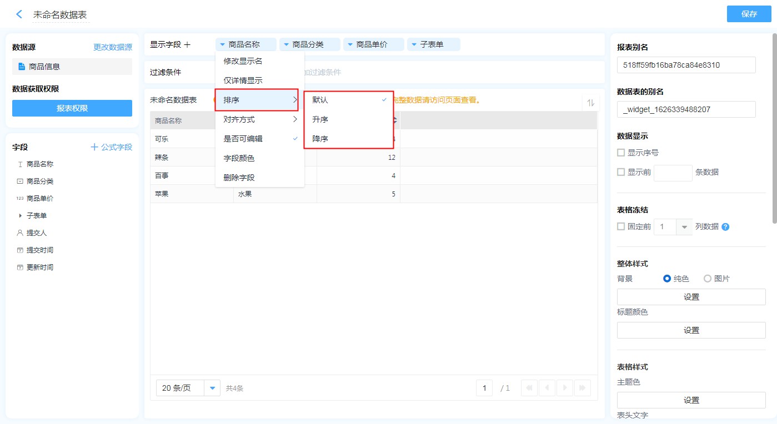Click the plus icon beside 显示字段
Viewport: 777px width, 424px height.
187,44
